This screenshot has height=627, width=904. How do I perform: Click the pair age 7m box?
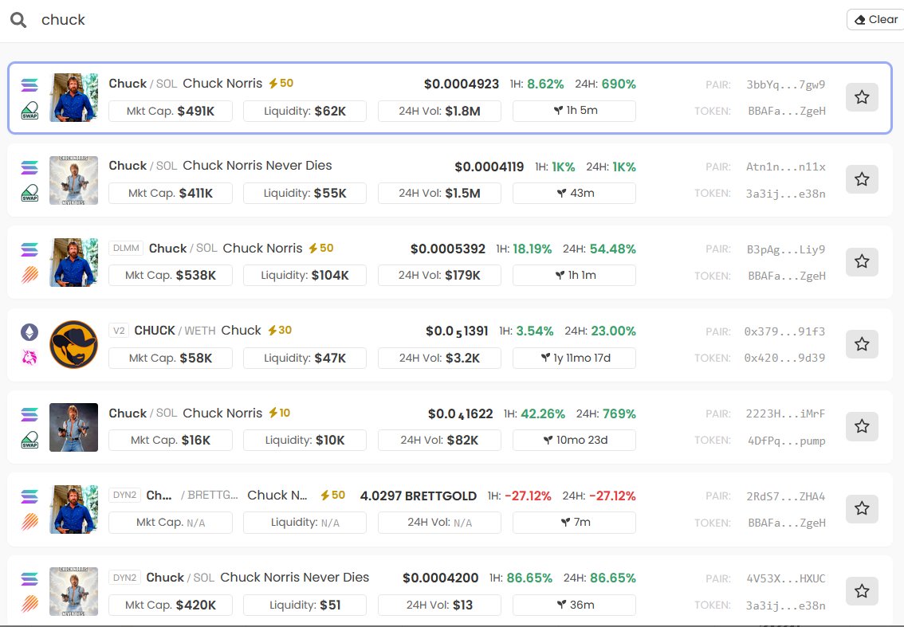click(x=574, y=522)
